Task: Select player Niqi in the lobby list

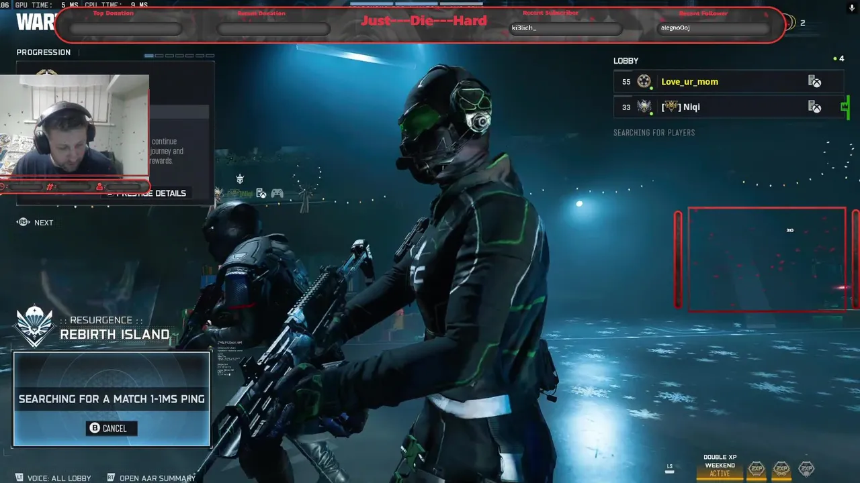Action: tap(728, 107)
